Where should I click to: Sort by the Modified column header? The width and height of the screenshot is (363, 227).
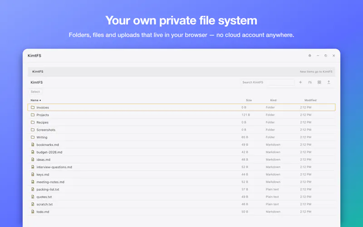pos(310,100)
